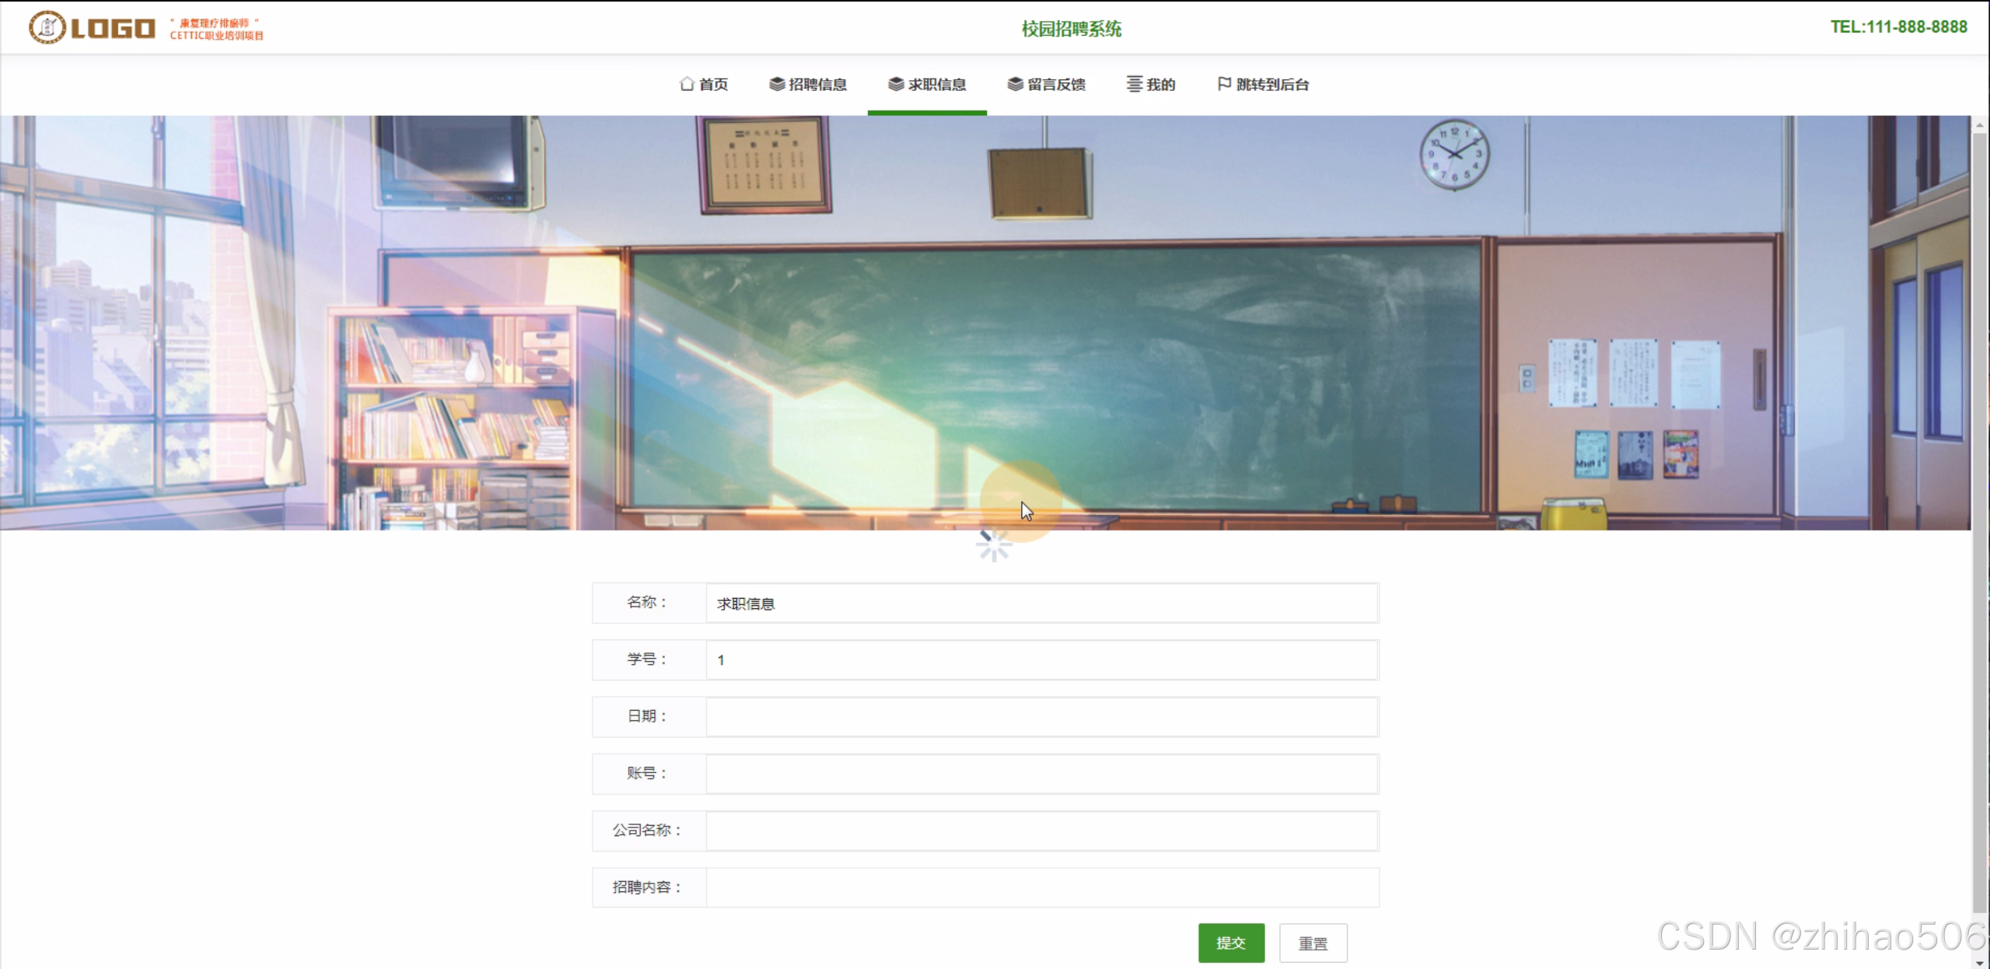Click the list icon beside 我的
The height and width of the screenshot is (969, 1990).
coord(1135,84)
